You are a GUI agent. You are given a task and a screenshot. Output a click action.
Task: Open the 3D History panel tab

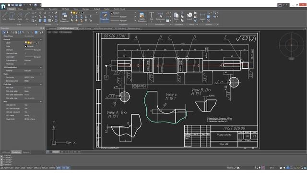pos(6,152)
